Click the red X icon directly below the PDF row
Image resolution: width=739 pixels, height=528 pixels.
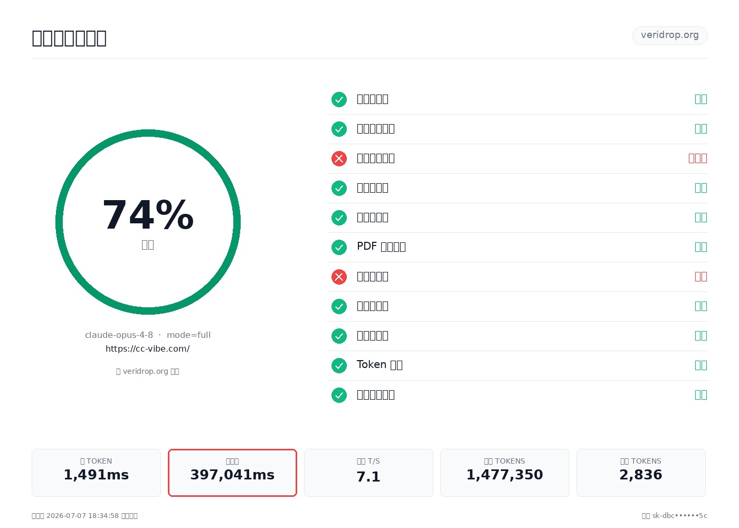click(339, 277)
